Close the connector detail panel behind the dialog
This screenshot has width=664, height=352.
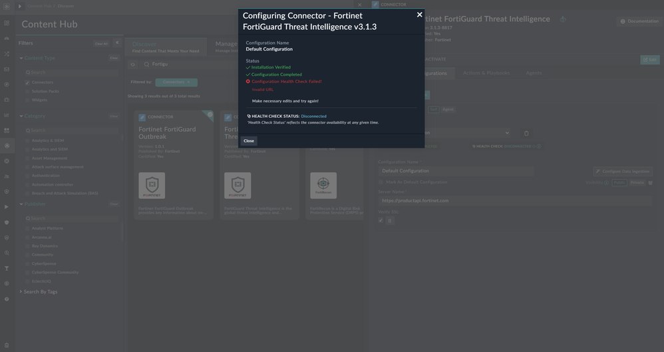(x=359, y=5)
